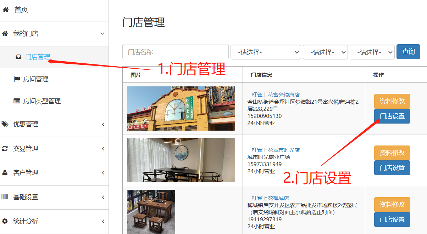
Task: Collapse the 我的门店 menu chevron
Action: [x=102, y=34]
